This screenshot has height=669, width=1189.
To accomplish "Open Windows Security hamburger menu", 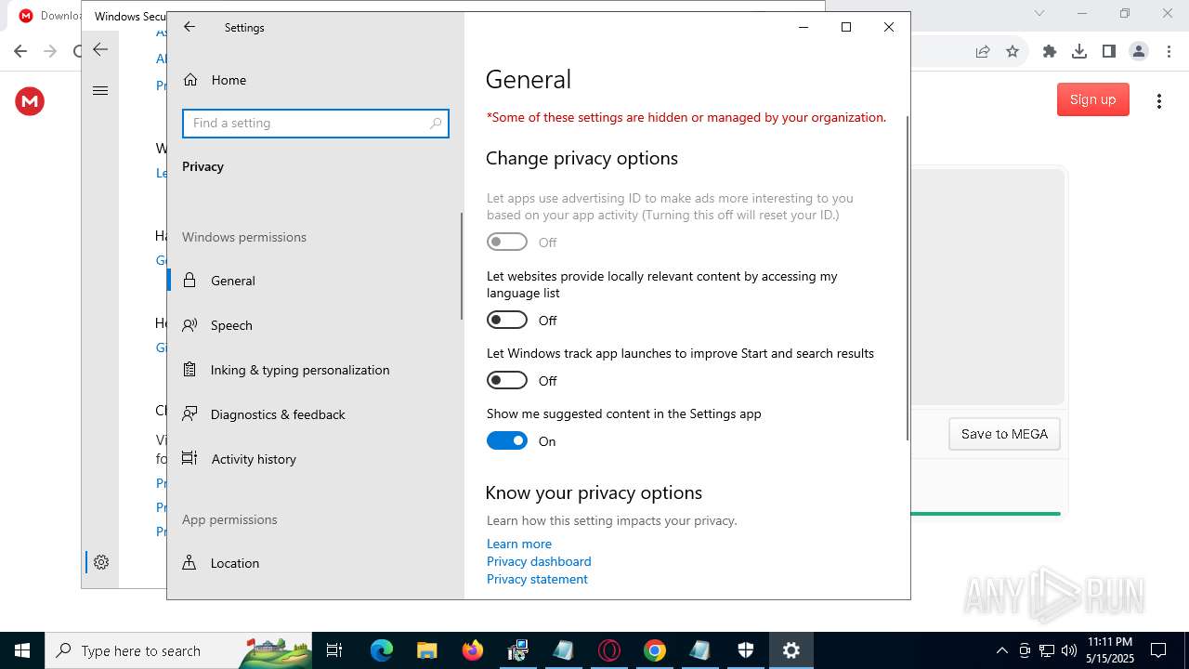I will pos(100,90).
